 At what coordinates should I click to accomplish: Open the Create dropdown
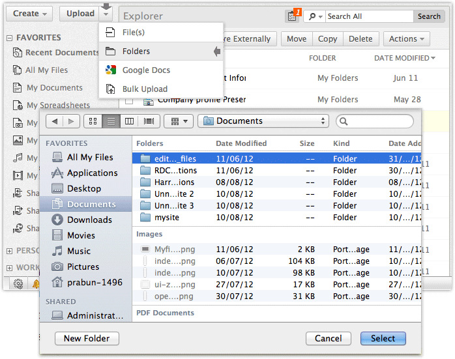click(x=30, y=13)
